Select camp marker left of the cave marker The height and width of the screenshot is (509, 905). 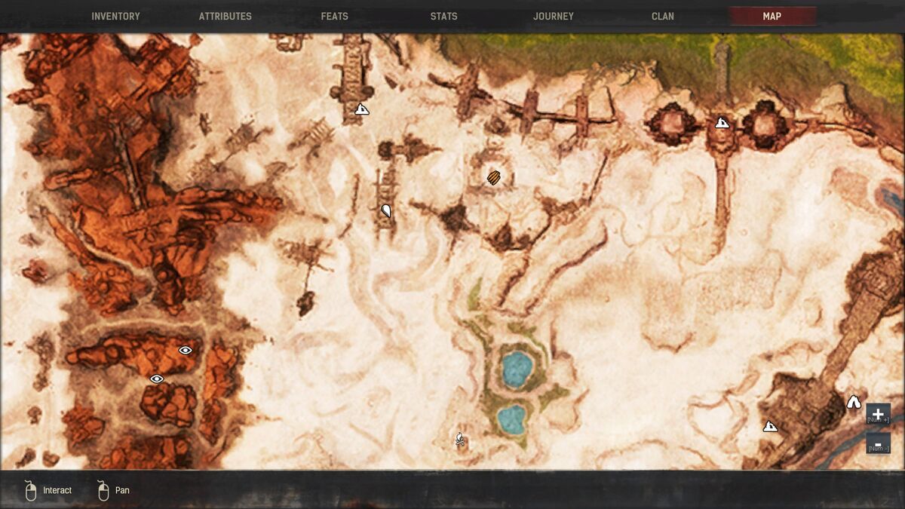coord(770,426)
